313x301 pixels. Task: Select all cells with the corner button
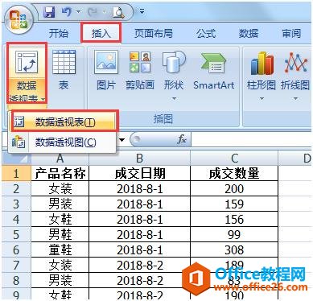pyautogui.click(x=16, y=159)
